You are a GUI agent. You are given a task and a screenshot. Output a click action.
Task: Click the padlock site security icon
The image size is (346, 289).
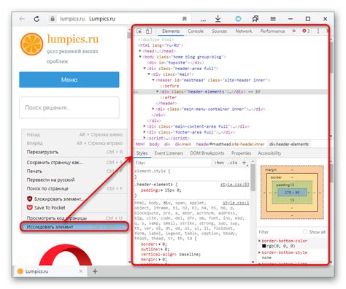click(53, 19)
